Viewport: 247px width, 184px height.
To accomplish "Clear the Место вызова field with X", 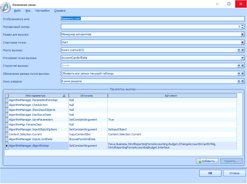I will pyautogui.click(x=243, y=50).
